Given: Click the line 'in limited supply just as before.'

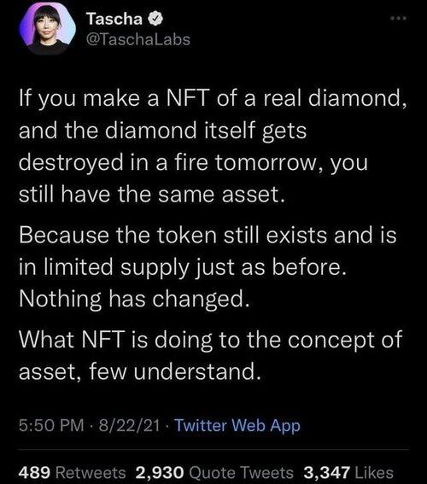Looking at the screenshot, I should 183,267.
